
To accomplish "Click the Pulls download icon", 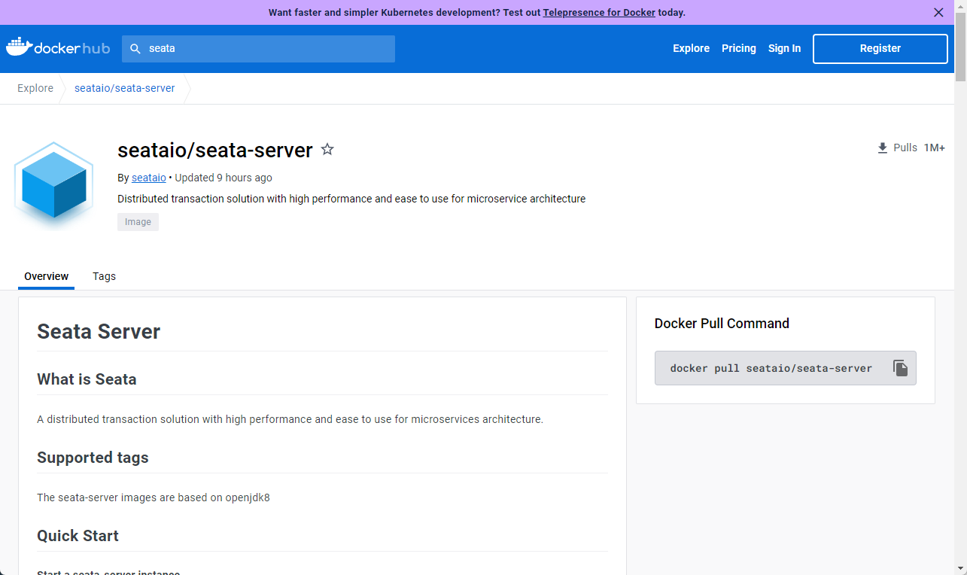I will [x=883, y=148].
